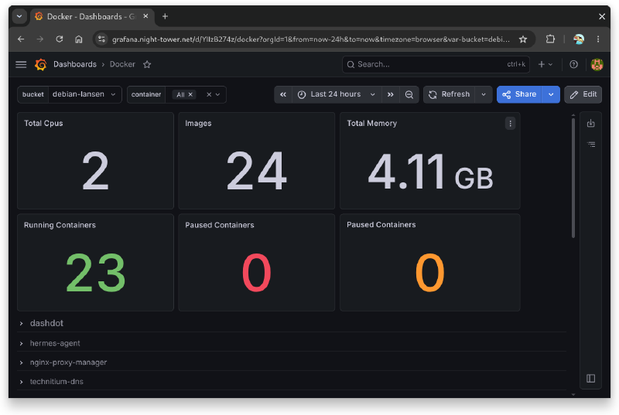Click the 24 images value
Viewport: 619px width, 415px height.
(x=257, y=171)
